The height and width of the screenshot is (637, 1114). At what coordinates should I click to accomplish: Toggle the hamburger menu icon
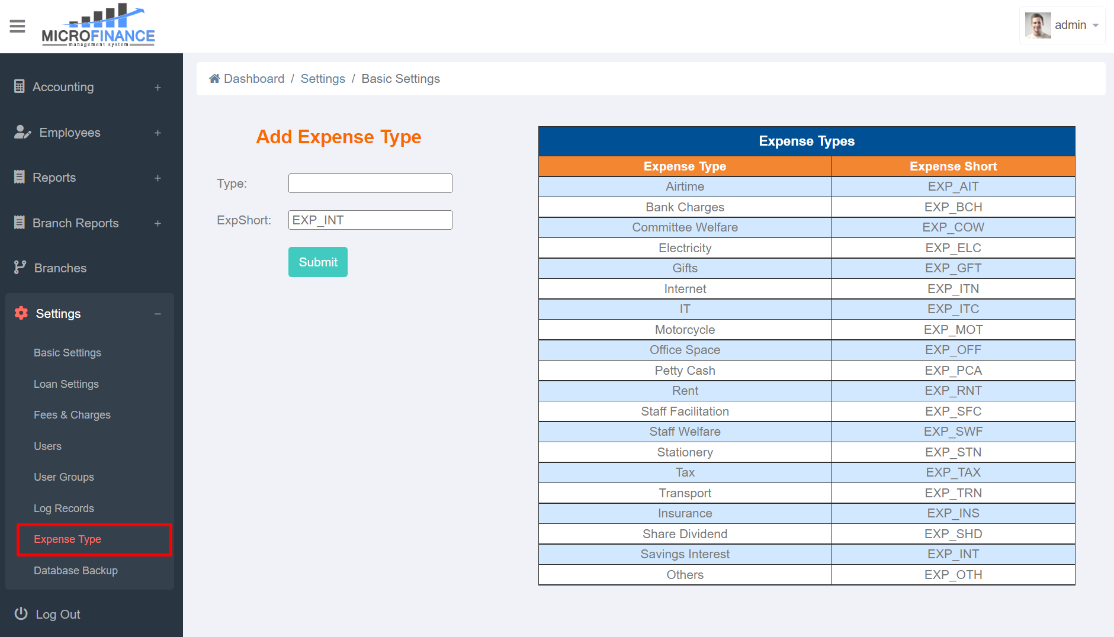pos(17,26)
